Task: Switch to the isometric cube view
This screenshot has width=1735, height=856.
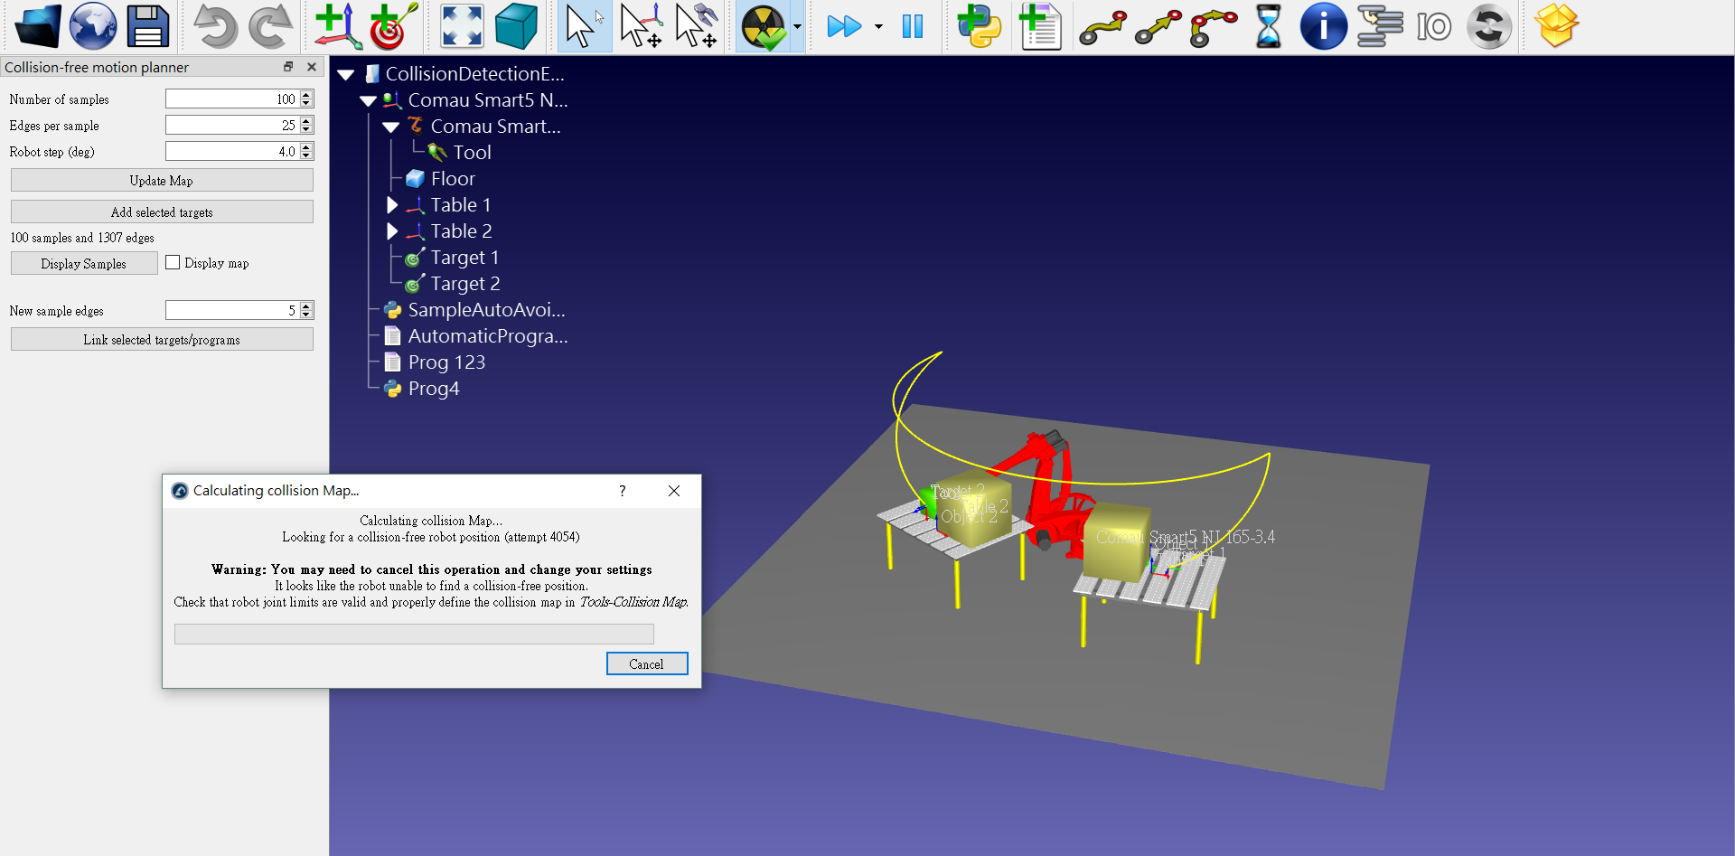Action: pos(517,26)
